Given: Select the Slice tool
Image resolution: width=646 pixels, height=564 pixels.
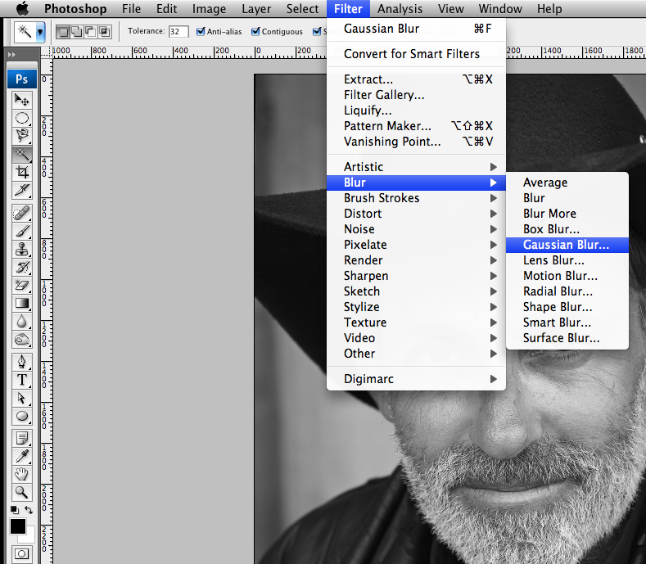Looking at the screenshot, I should [x=21, y=190].
